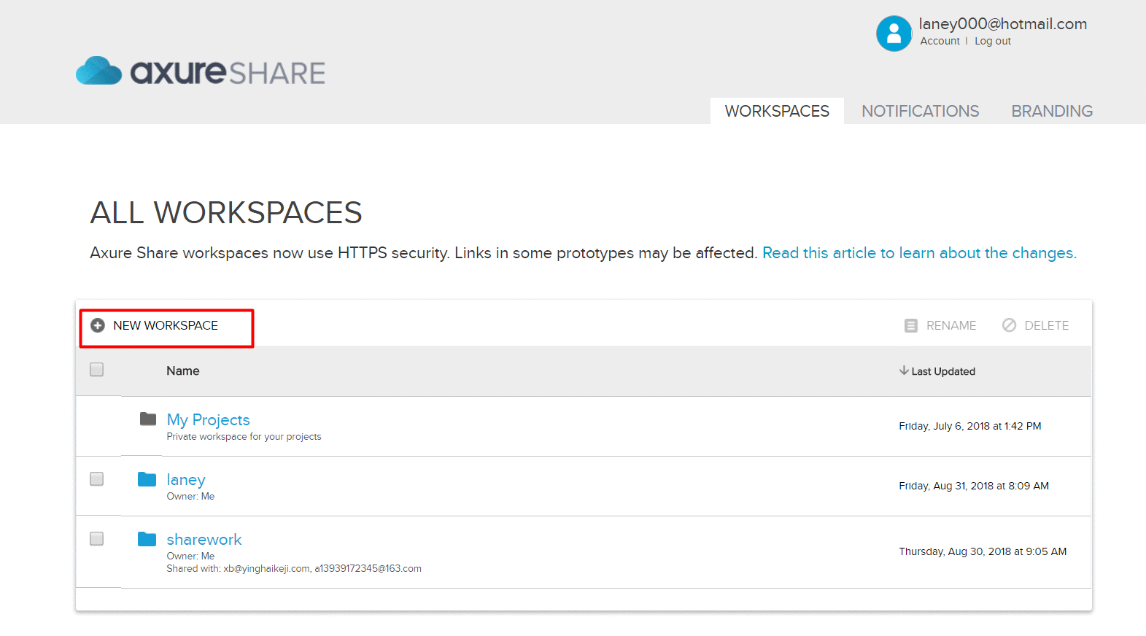
Task: Click 'Owner: Me' under laney
Action: [x=190, y=497]
